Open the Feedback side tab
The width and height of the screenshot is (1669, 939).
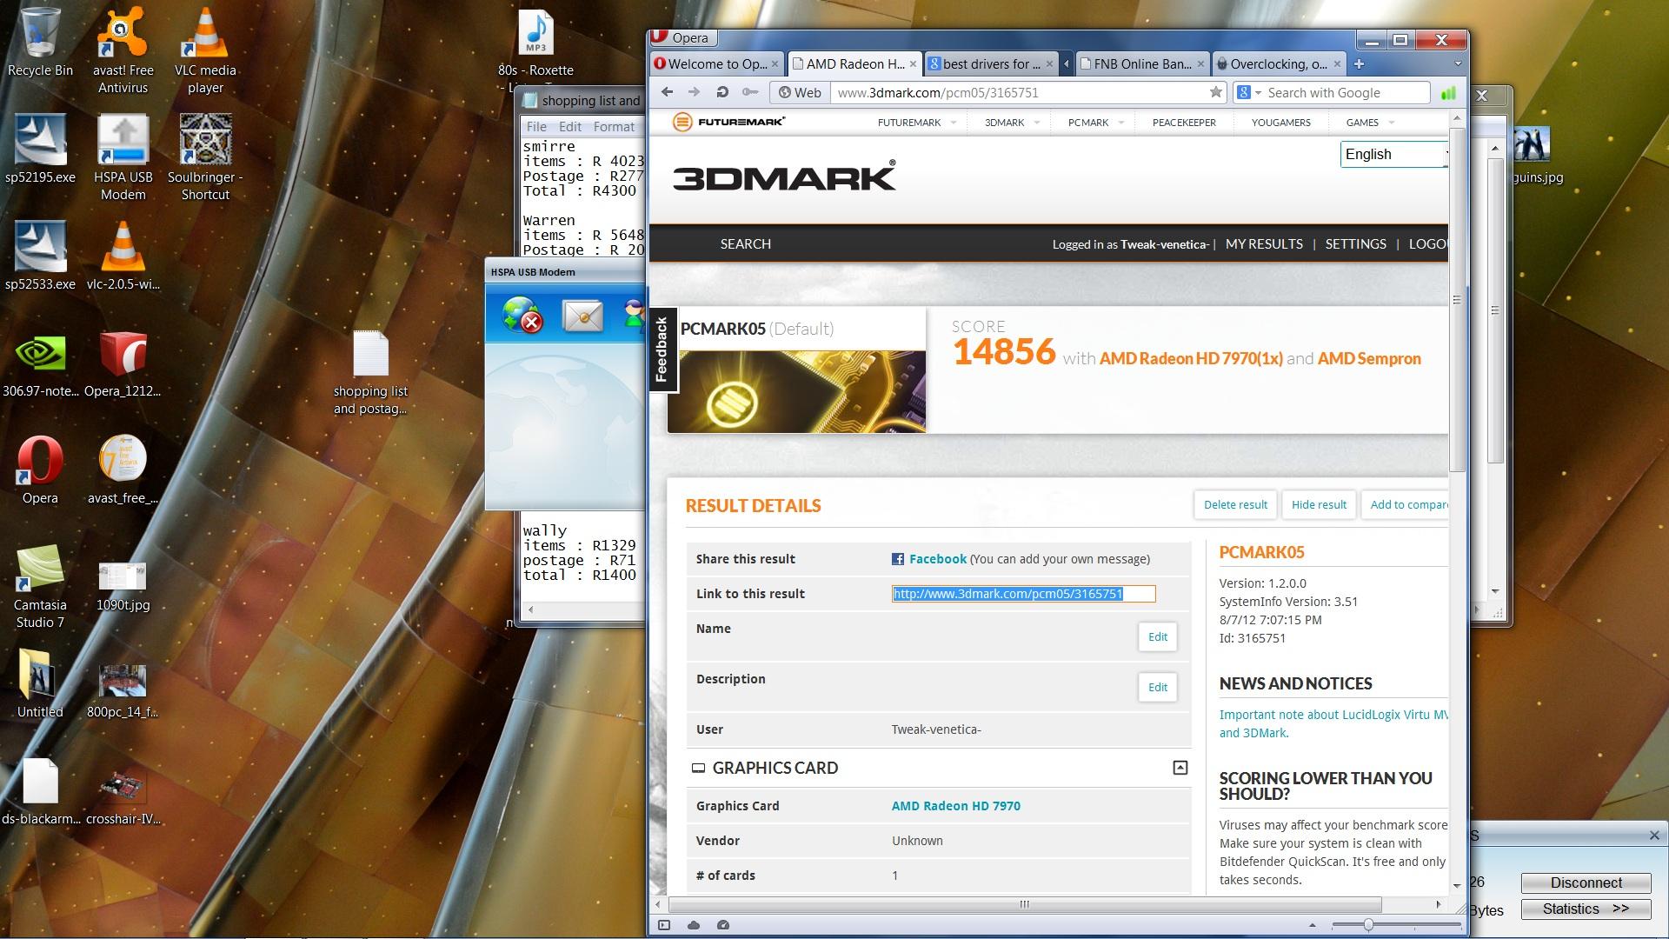[x=662, y=350]
